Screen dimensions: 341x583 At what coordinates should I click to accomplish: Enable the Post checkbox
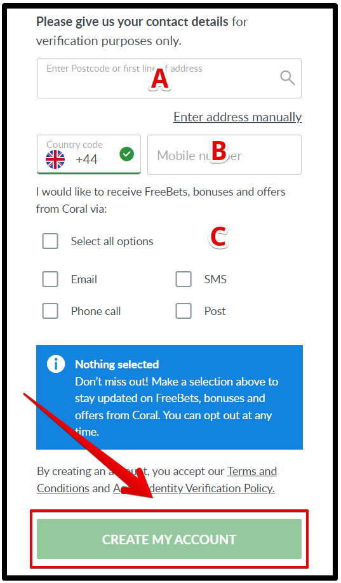[184, 311]
